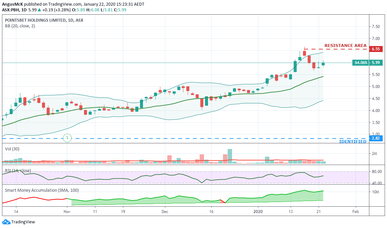Select the ASX:PBH ticker symbol in header

pyautogui.click(x=11, y=10)
